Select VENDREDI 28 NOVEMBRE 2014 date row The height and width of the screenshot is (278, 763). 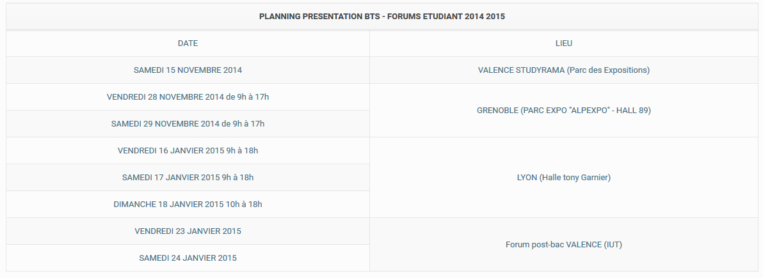point(188,97)
